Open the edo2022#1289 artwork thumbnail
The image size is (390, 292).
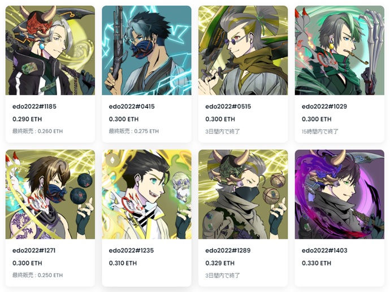click(243, 194)
